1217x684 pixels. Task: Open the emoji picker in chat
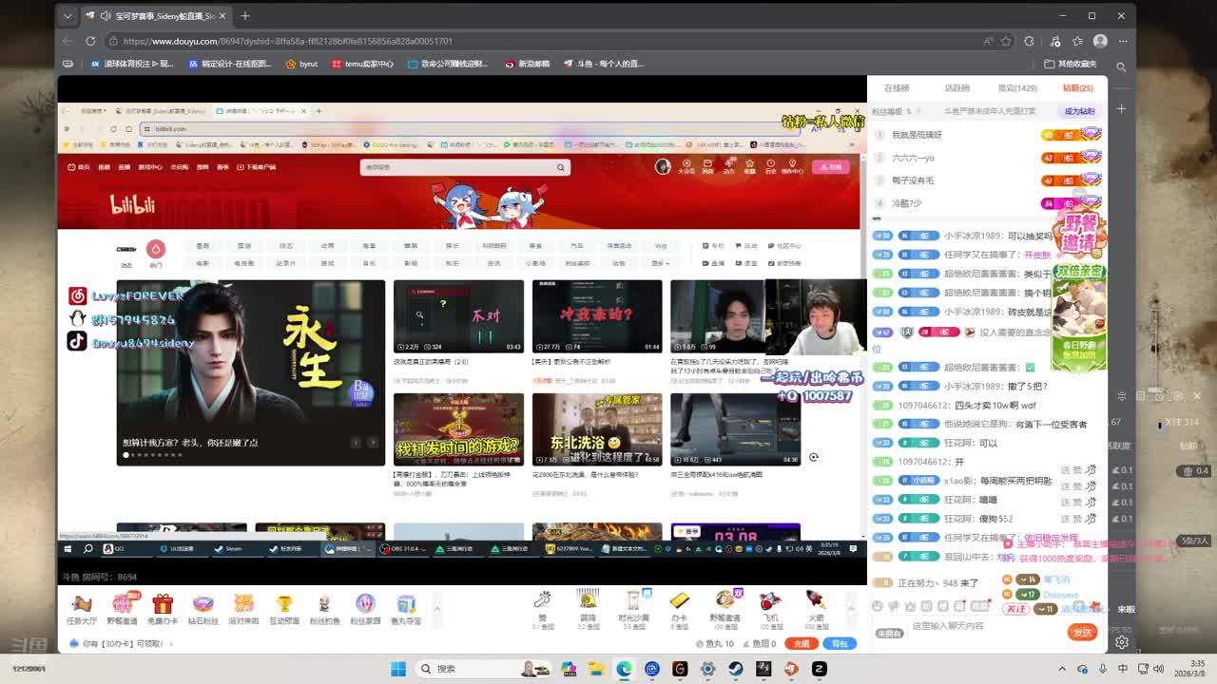pyautogui.click(x=878, y=607)
